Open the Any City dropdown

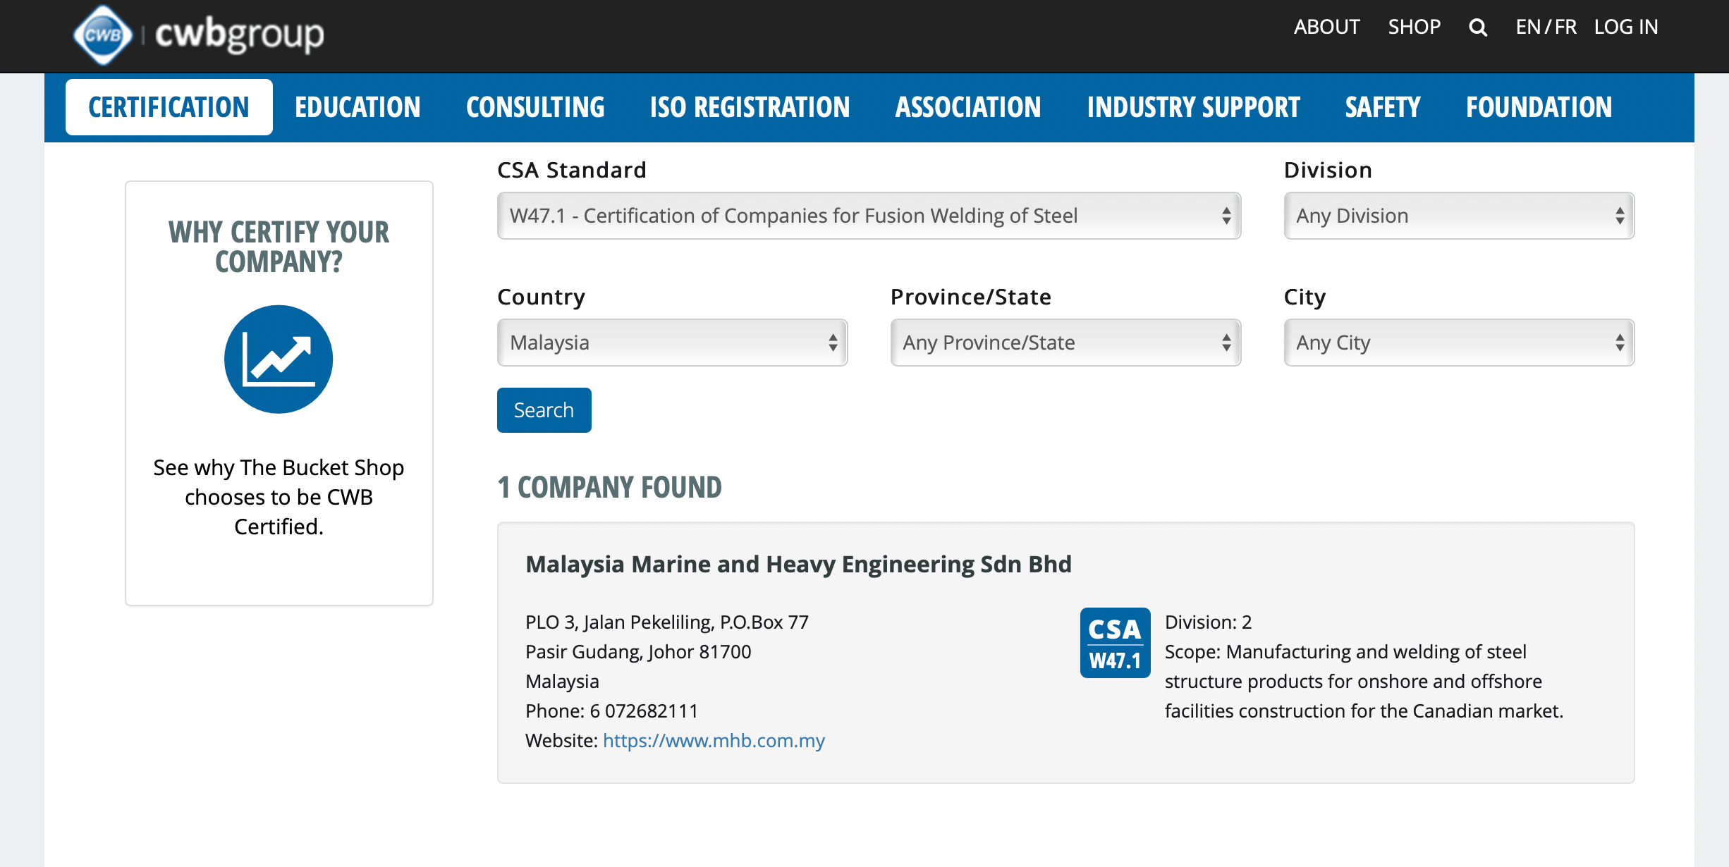point(1458,343)
